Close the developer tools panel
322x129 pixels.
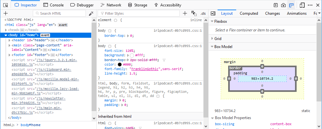click(x=318, y=5)
